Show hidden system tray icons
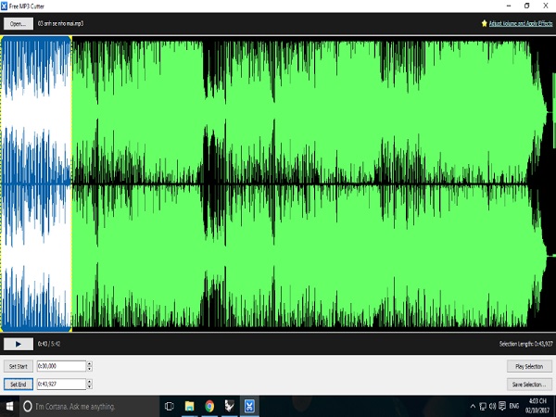 click(473, 407)
